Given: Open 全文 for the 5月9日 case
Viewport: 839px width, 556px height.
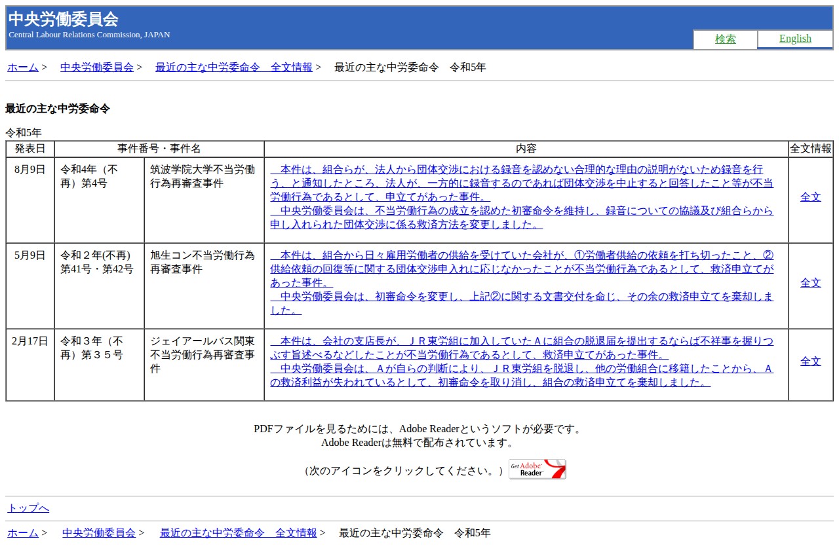Looking at the screenshot, I should coord(811,283).
